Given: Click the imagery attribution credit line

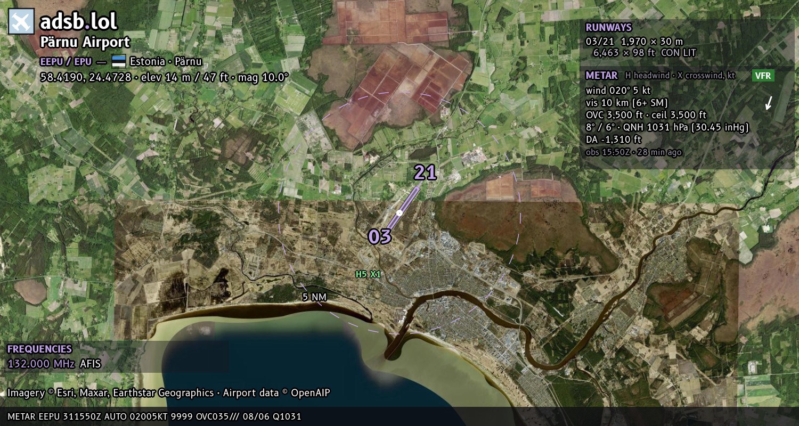Looking at the screenshot, I should pyautogui.click(x=168, y=393).
